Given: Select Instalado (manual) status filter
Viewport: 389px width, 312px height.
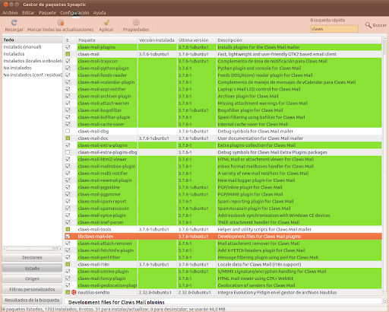Looking at the screenshot, I should coord(32,47).
